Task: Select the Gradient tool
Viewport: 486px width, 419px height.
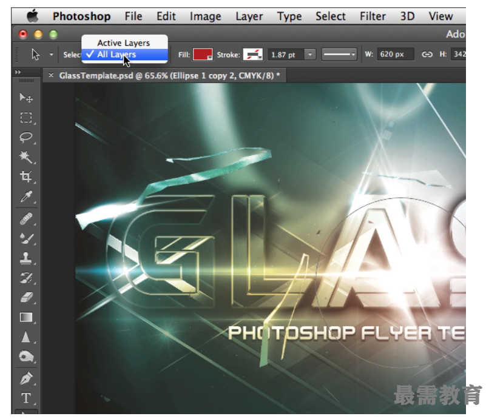Action: (26, 317)
